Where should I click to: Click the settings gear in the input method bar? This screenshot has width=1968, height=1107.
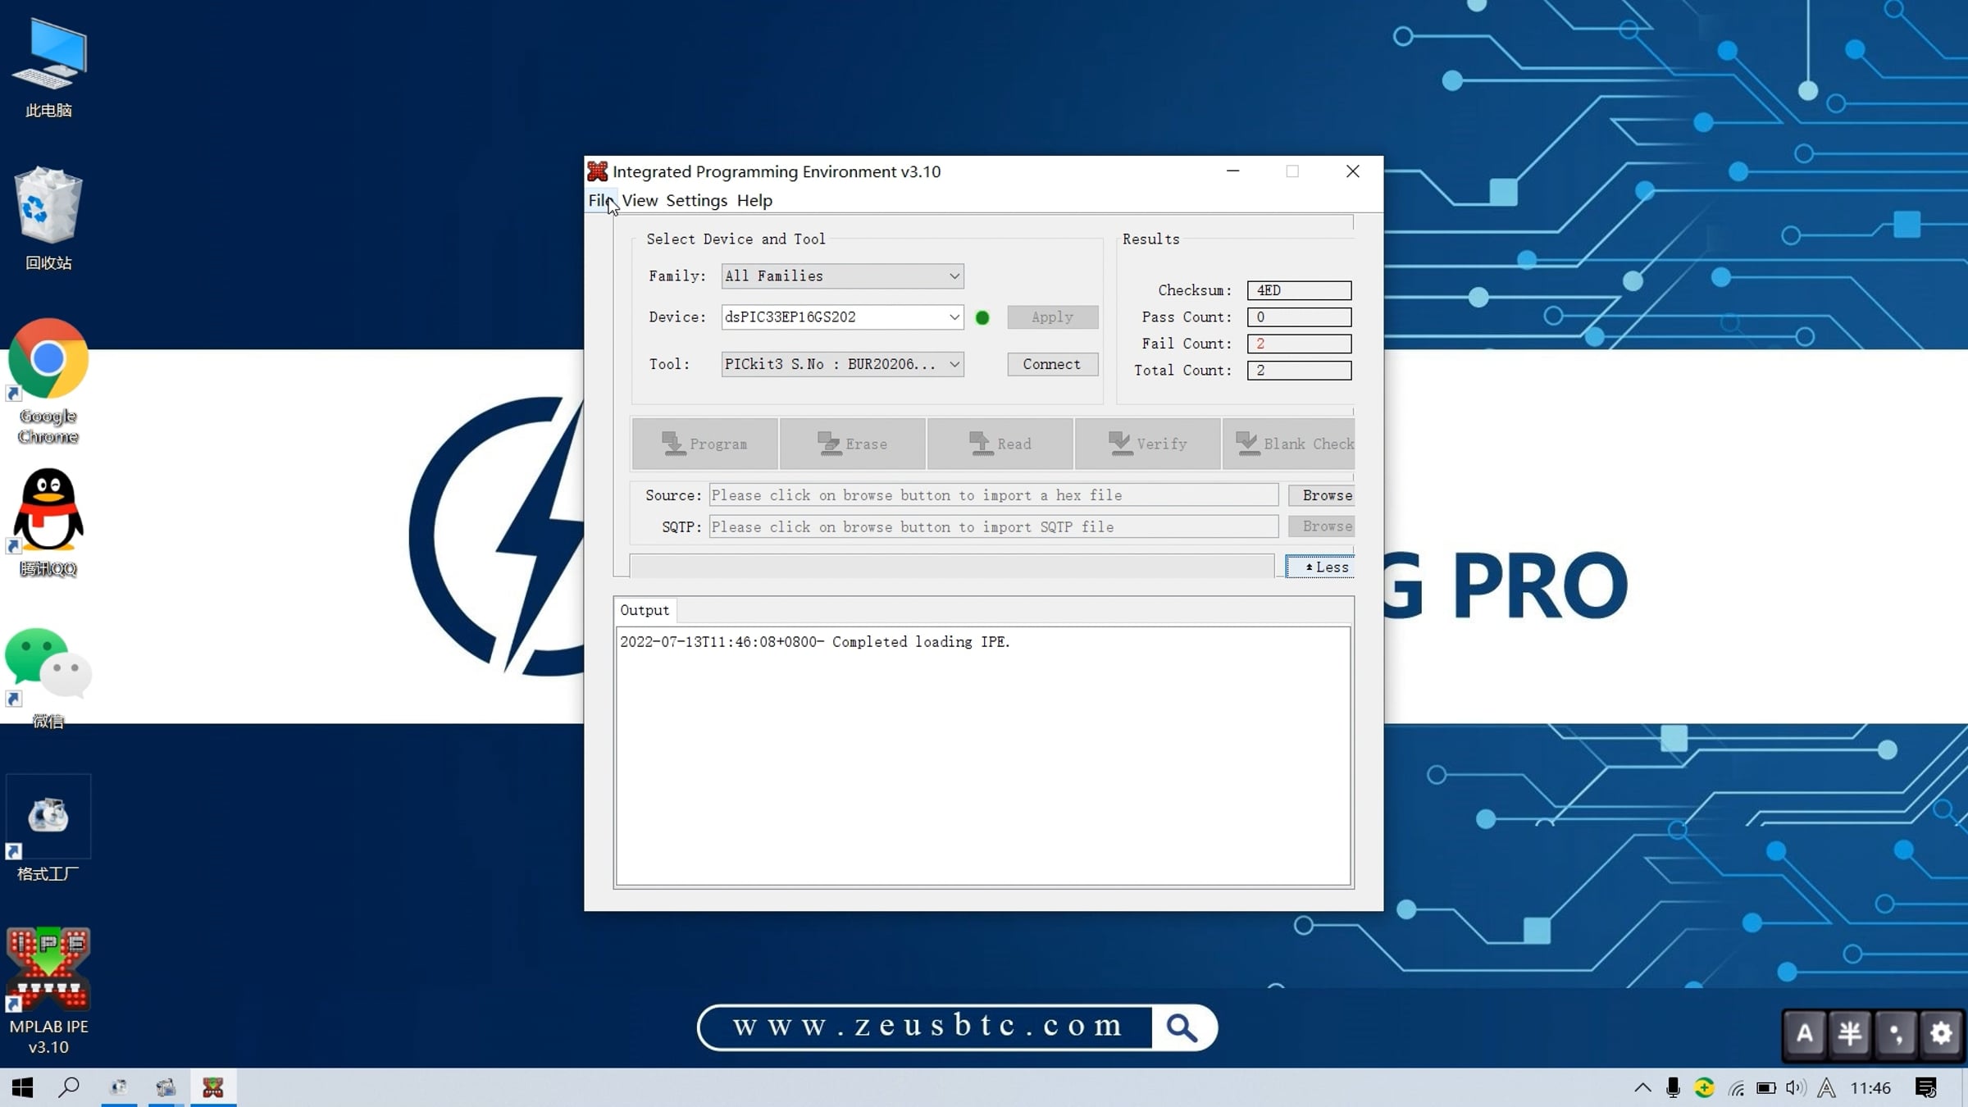1940,1033
